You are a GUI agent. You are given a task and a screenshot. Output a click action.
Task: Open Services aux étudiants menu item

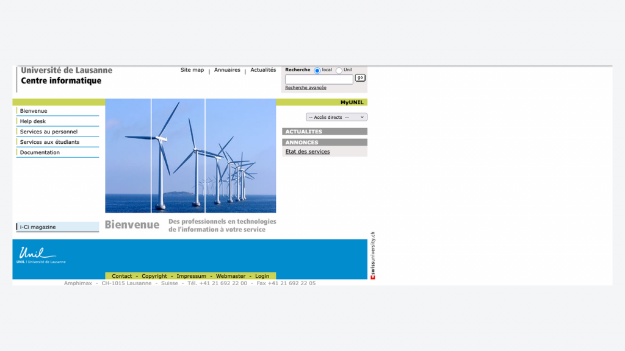(50, 142)
